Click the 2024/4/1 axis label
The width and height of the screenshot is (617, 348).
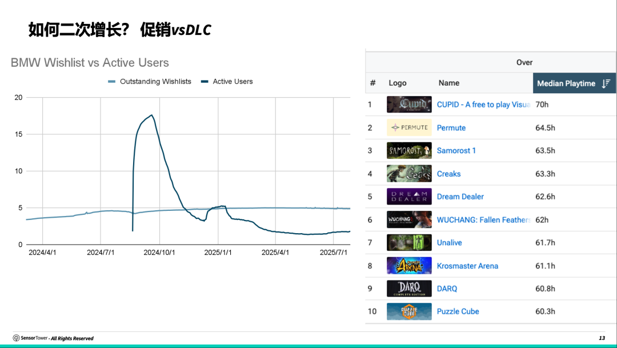click(42, 253)
